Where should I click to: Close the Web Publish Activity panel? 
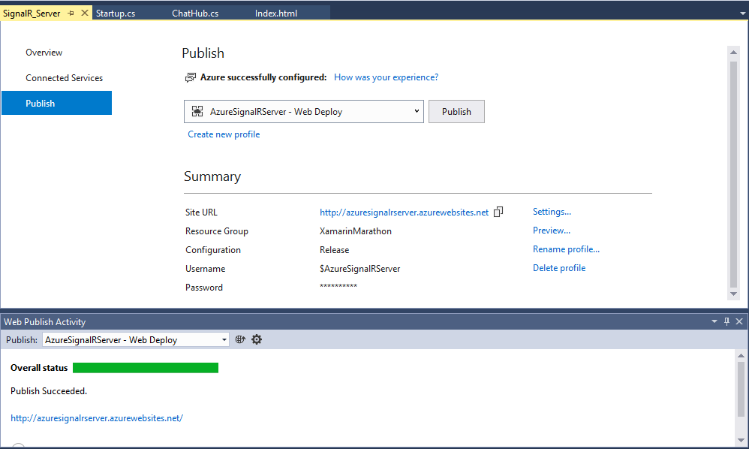[739, 321]
